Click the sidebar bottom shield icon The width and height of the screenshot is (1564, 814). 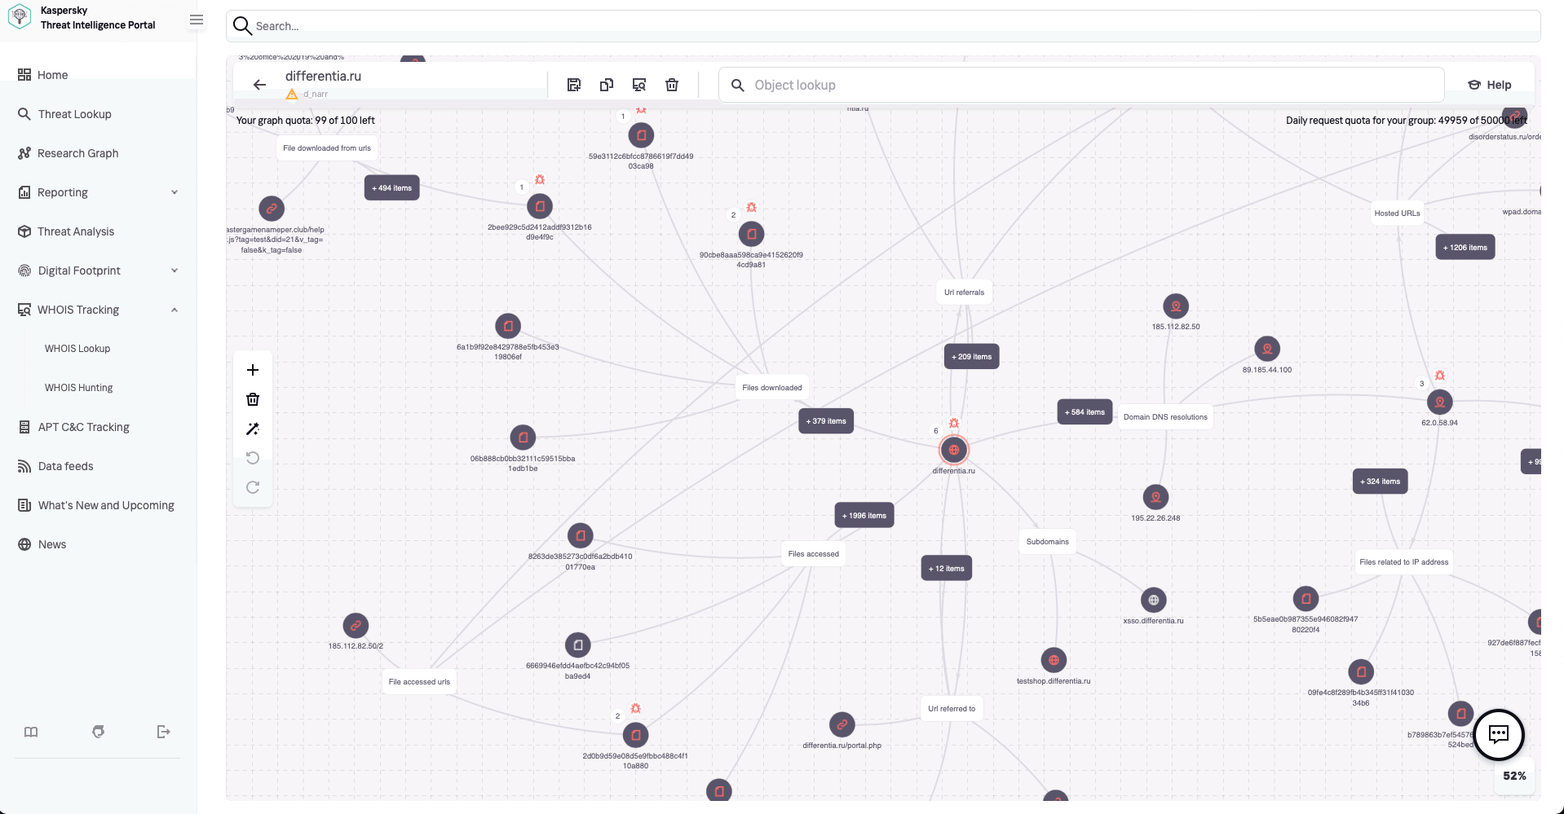[x=98, y=732]
